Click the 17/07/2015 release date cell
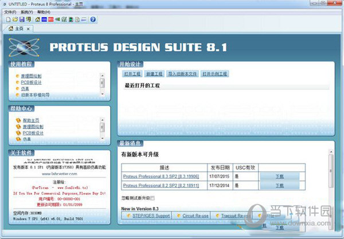 click(x=219, y=177)
